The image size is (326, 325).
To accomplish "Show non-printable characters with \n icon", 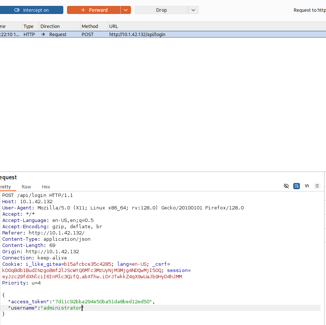I will [x=307, y=186].
